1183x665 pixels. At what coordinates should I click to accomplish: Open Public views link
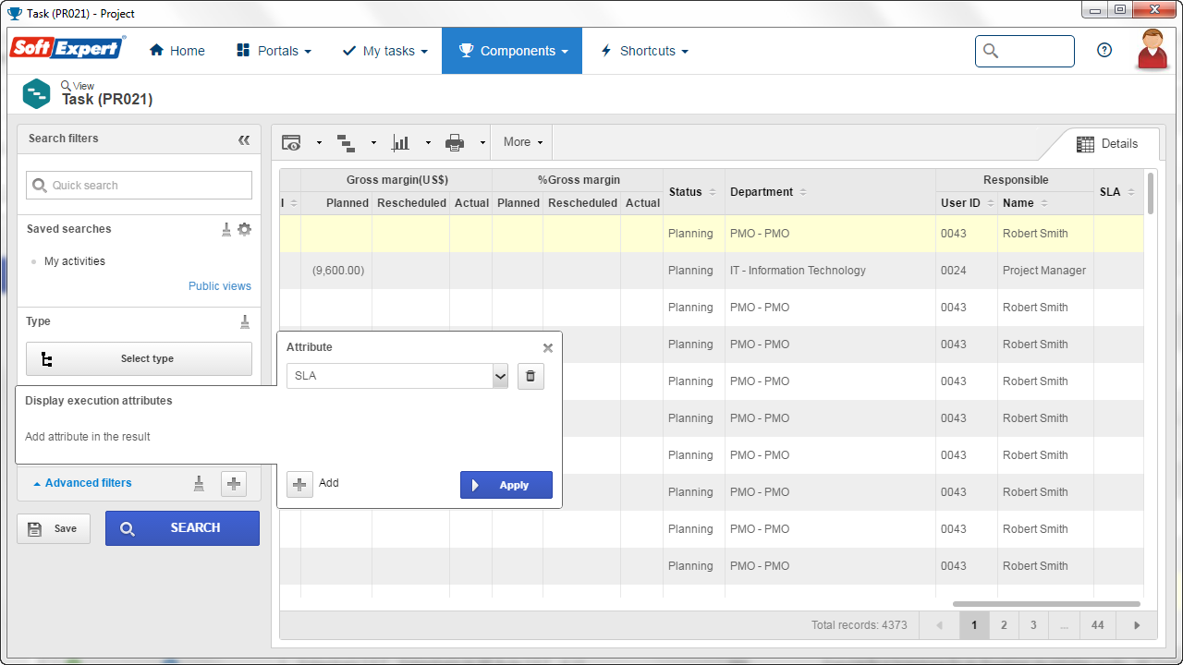click(220, 286)
